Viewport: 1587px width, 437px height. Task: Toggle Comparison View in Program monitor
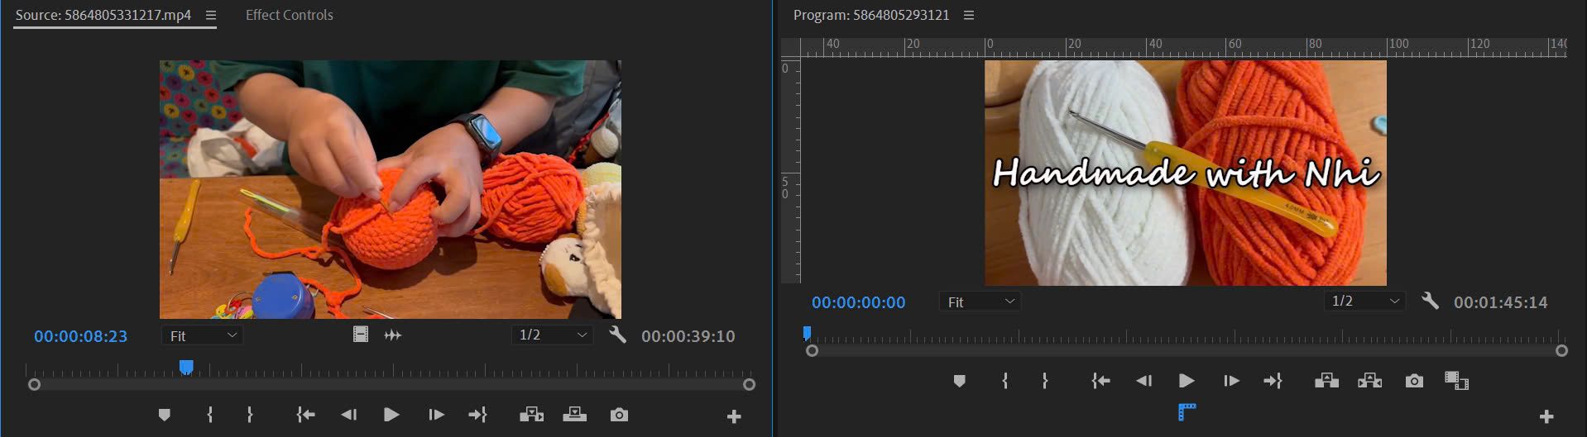(1456, 381)
